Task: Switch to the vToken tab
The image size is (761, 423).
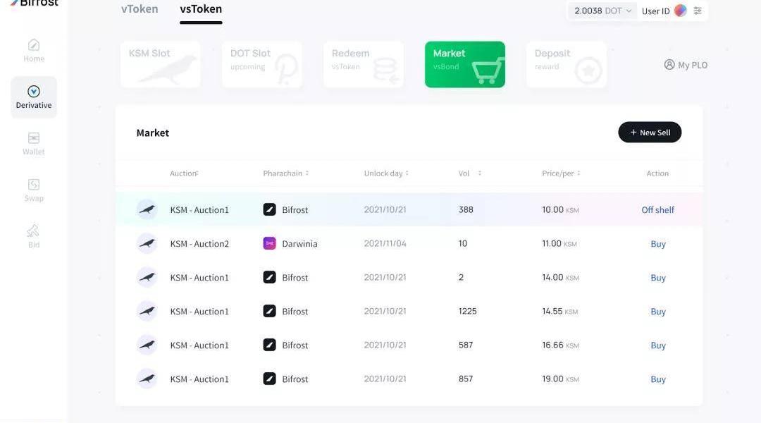Action: [x=140, y=9]
